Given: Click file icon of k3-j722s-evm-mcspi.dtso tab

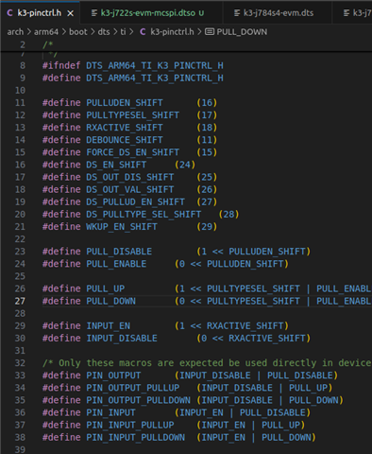Looking at the screenshot, I should click(93, 13).
